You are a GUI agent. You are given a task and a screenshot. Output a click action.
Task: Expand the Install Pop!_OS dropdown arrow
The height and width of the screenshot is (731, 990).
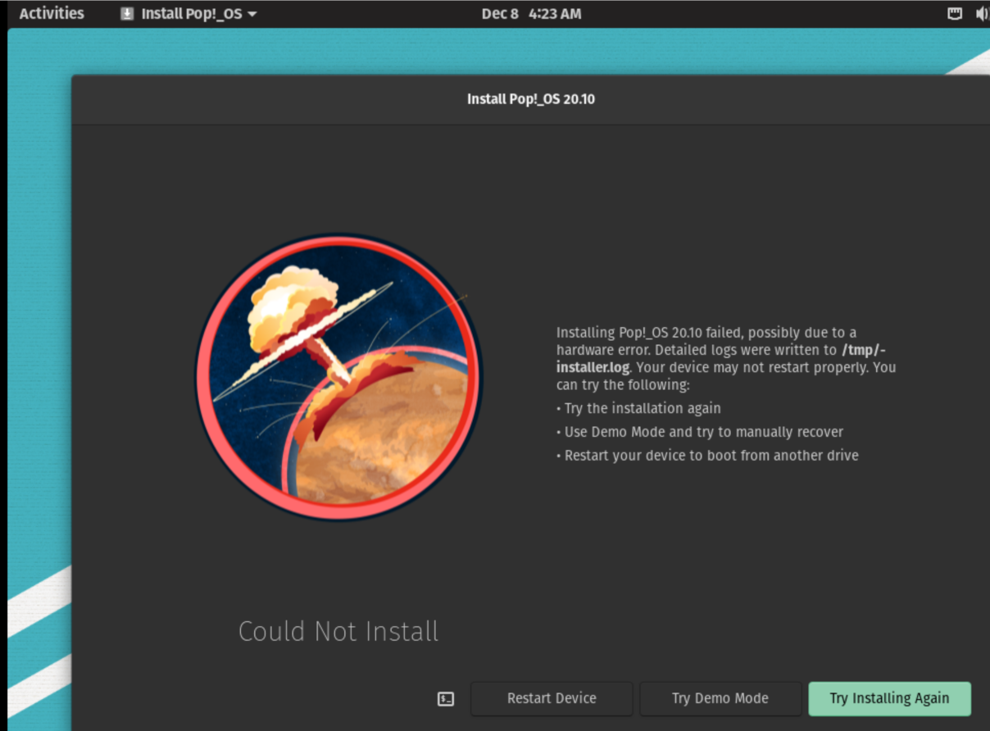point(252,13)
